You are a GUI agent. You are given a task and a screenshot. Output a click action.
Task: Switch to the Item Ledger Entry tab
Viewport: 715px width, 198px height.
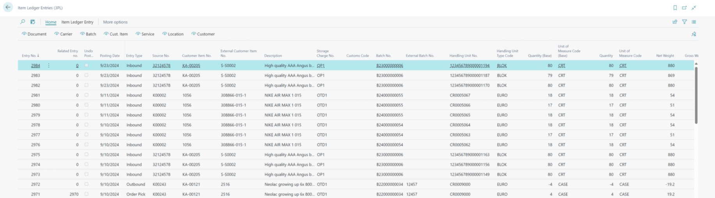77,22
